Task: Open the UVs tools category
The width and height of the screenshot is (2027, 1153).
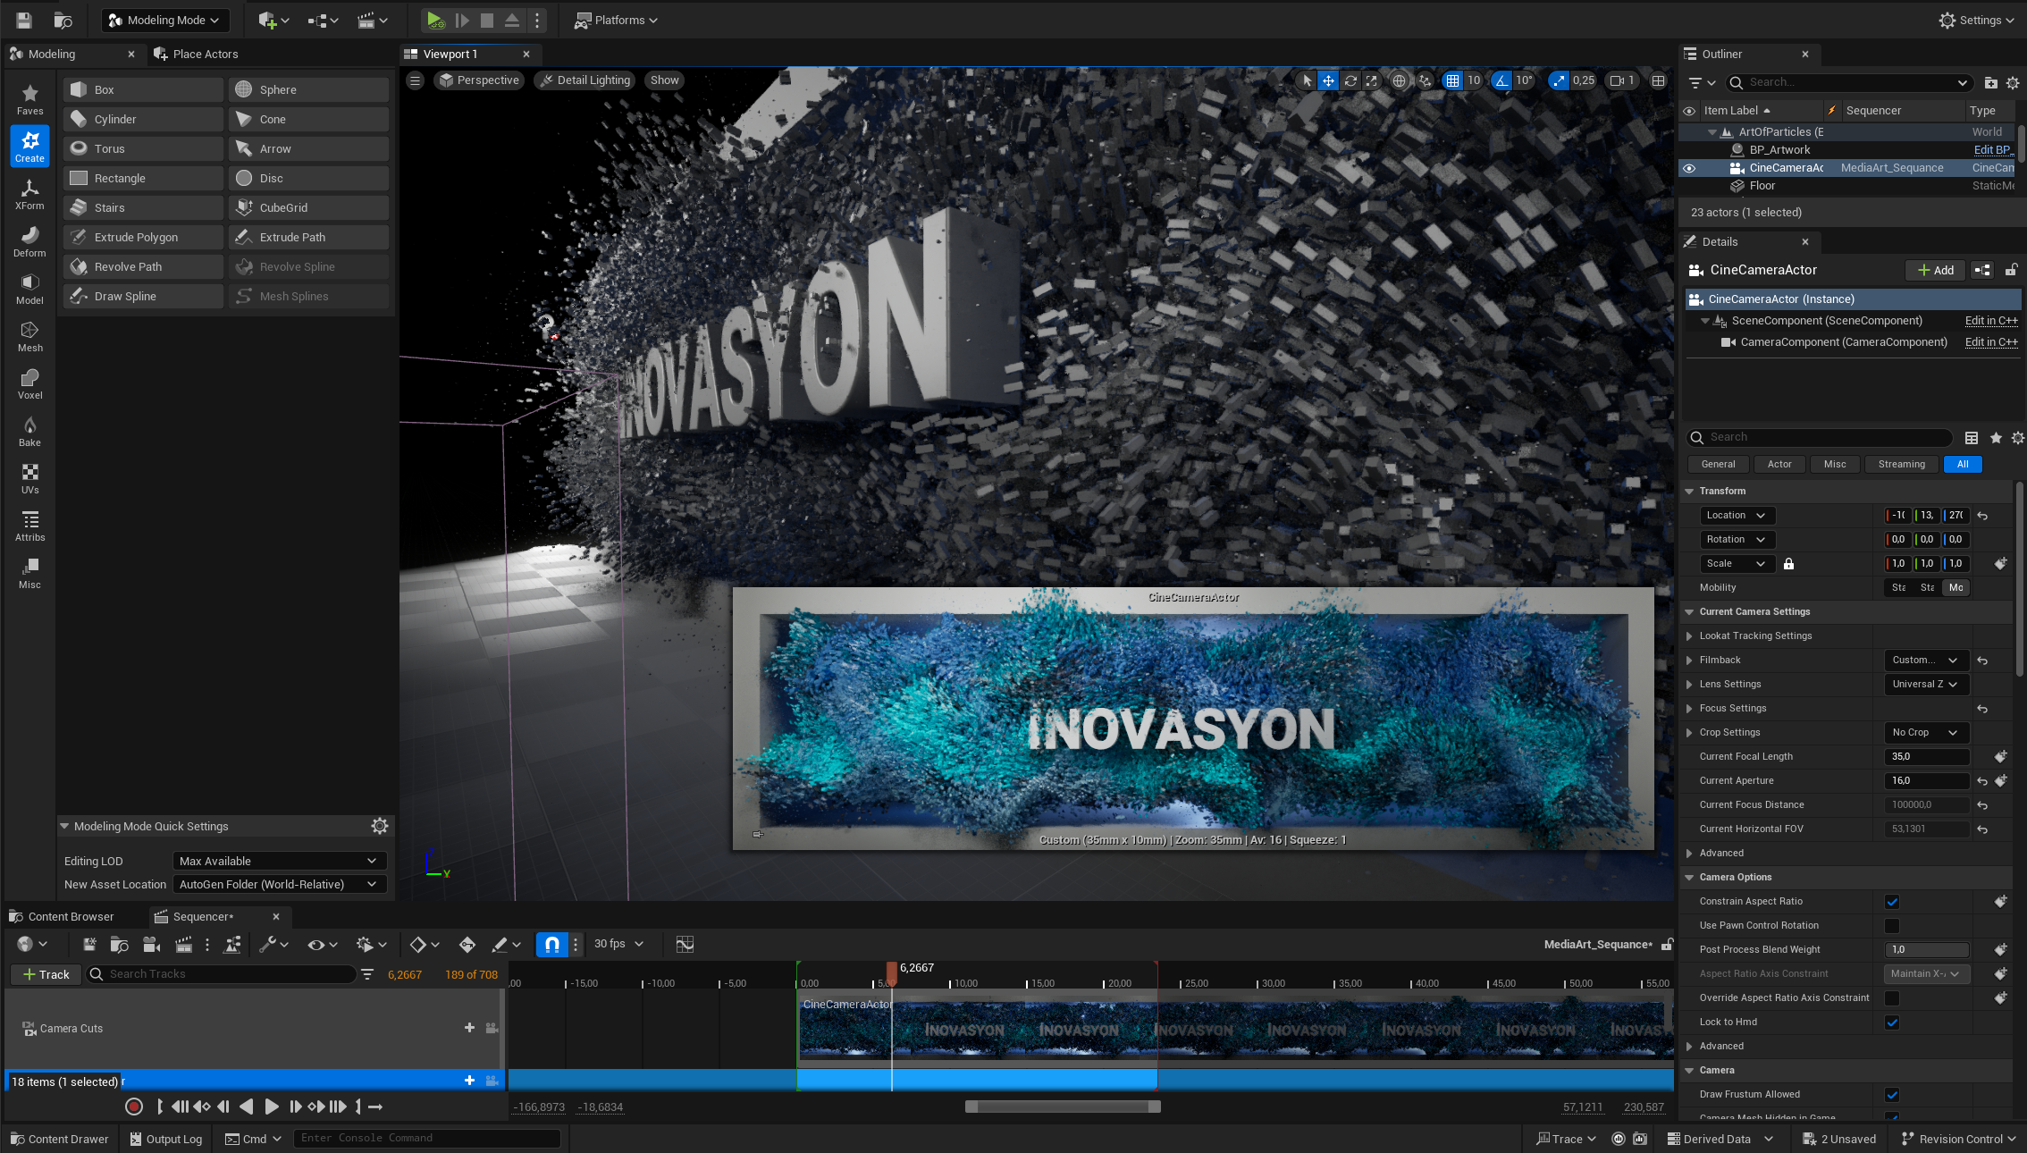Action: (x=29, y=478)
